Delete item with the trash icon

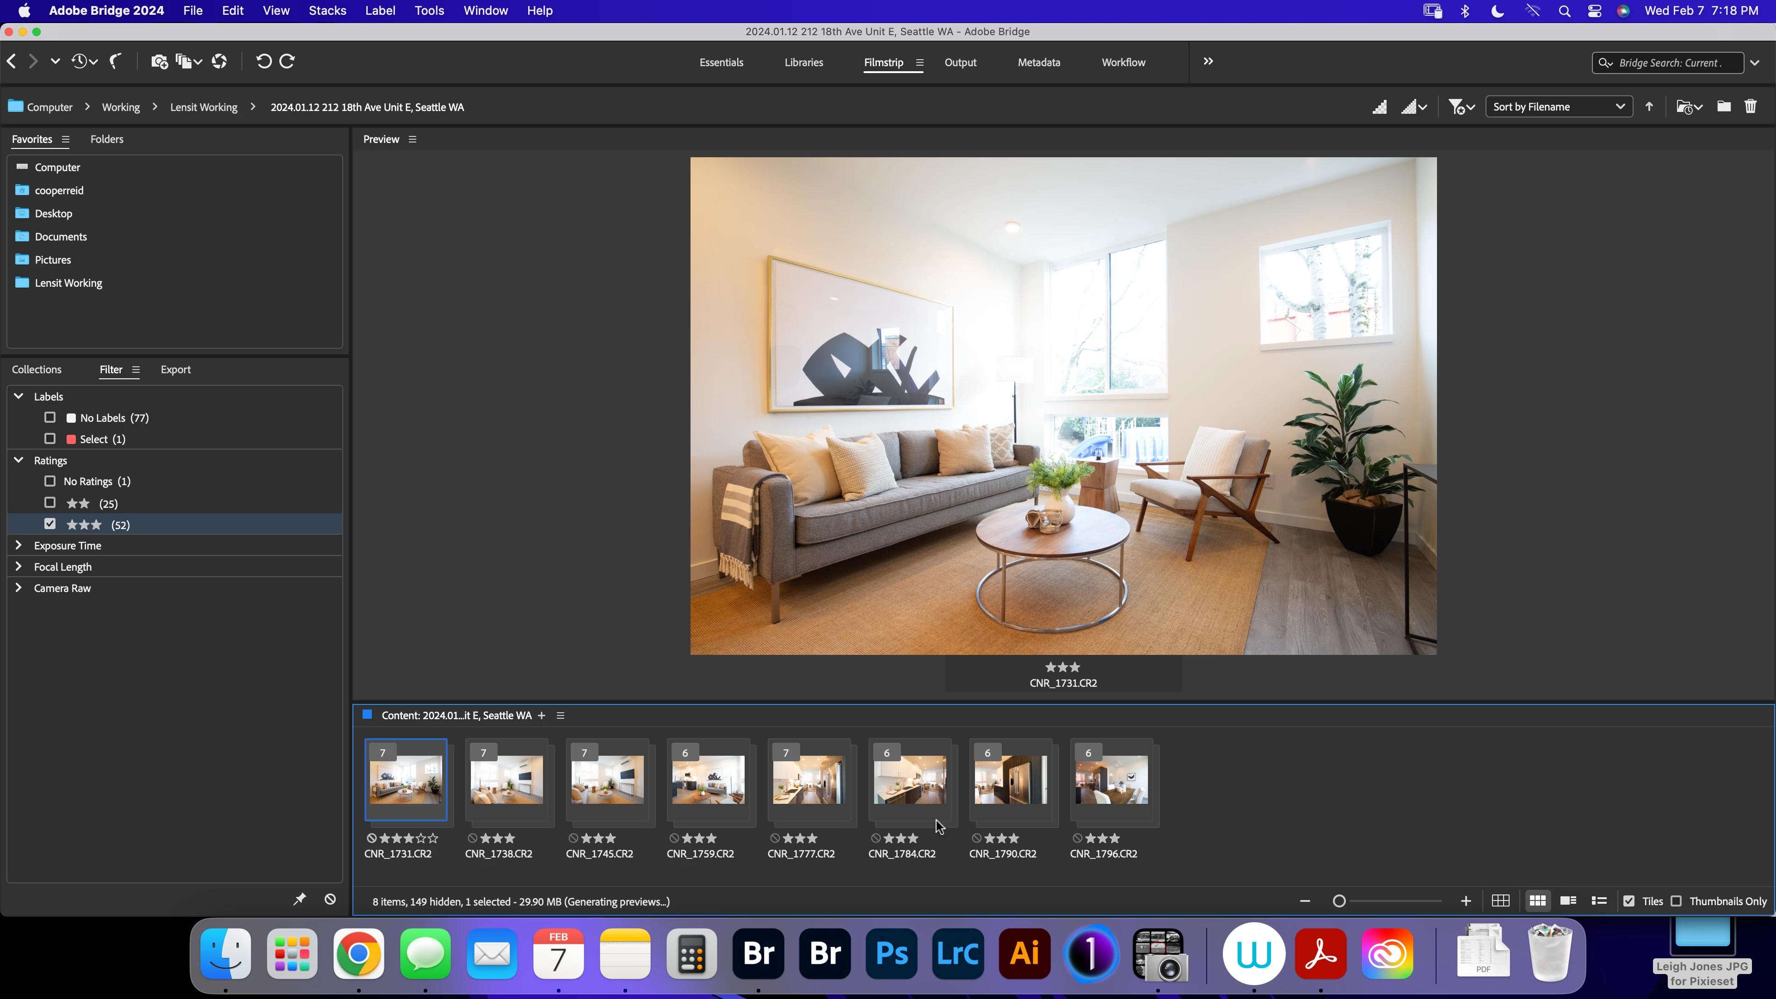click(x=1751, y=107)
